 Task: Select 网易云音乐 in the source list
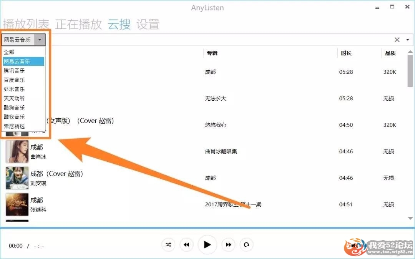(x=23, y=61)
